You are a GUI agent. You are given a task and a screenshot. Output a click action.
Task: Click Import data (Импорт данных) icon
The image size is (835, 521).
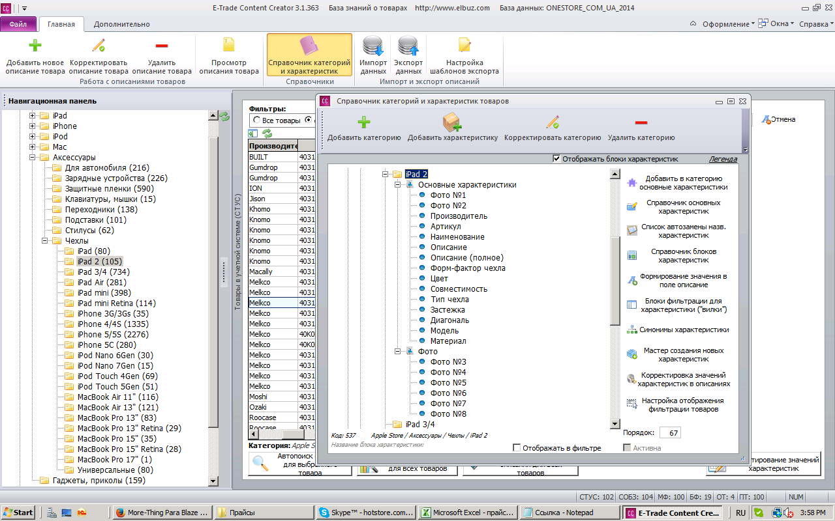point(373,46)
